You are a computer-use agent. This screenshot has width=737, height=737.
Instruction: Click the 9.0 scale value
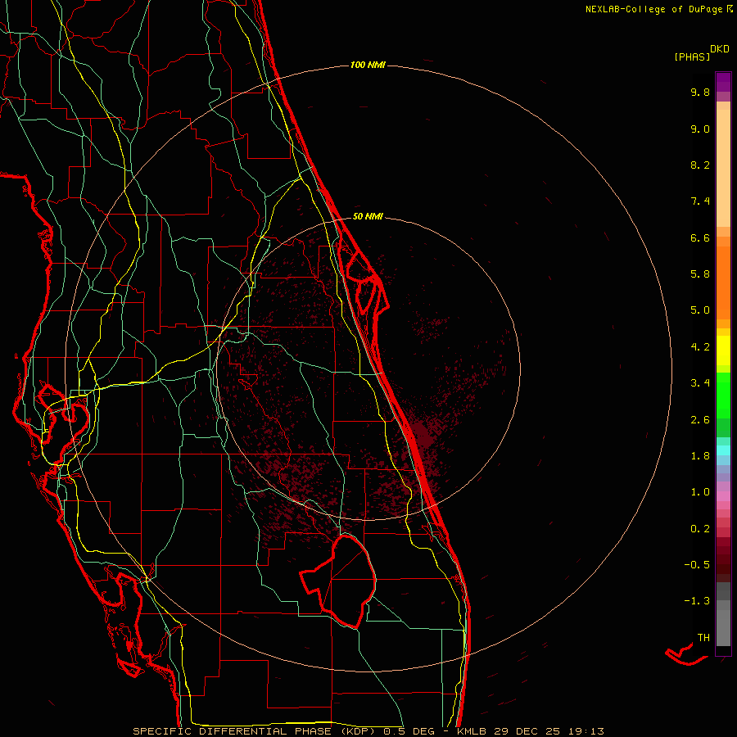tap(700, 129)
